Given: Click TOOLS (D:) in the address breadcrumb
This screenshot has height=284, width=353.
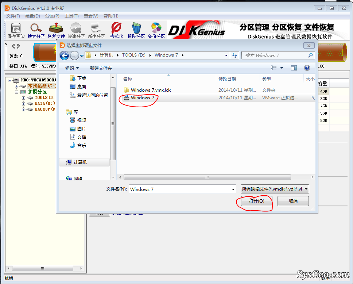Looking at the screenshot, I should 134,55.
